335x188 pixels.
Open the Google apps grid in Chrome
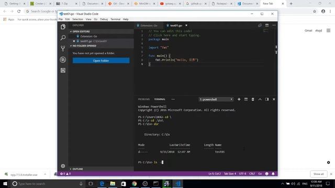point(328,30)
